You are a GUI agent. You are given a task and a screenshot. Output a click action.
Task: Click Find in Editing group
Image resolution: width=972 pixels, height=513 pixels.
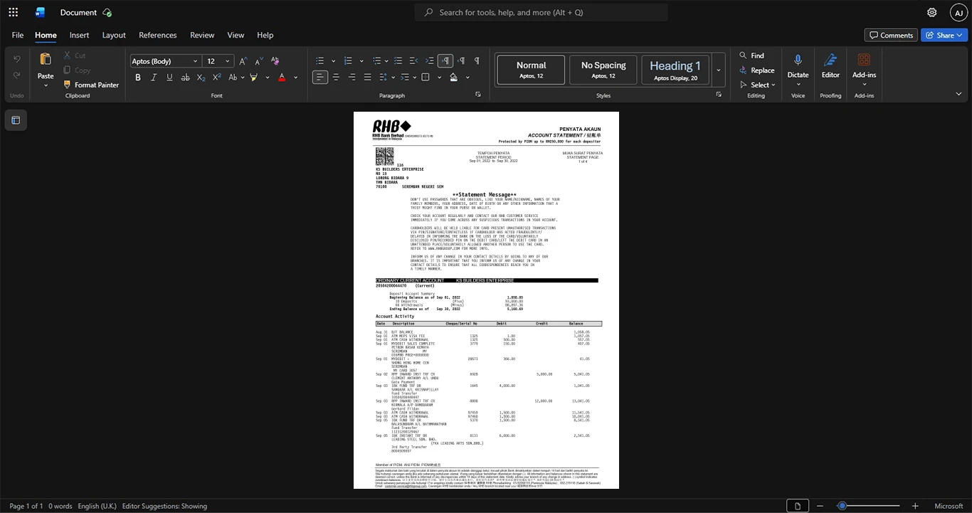[751, 55]
